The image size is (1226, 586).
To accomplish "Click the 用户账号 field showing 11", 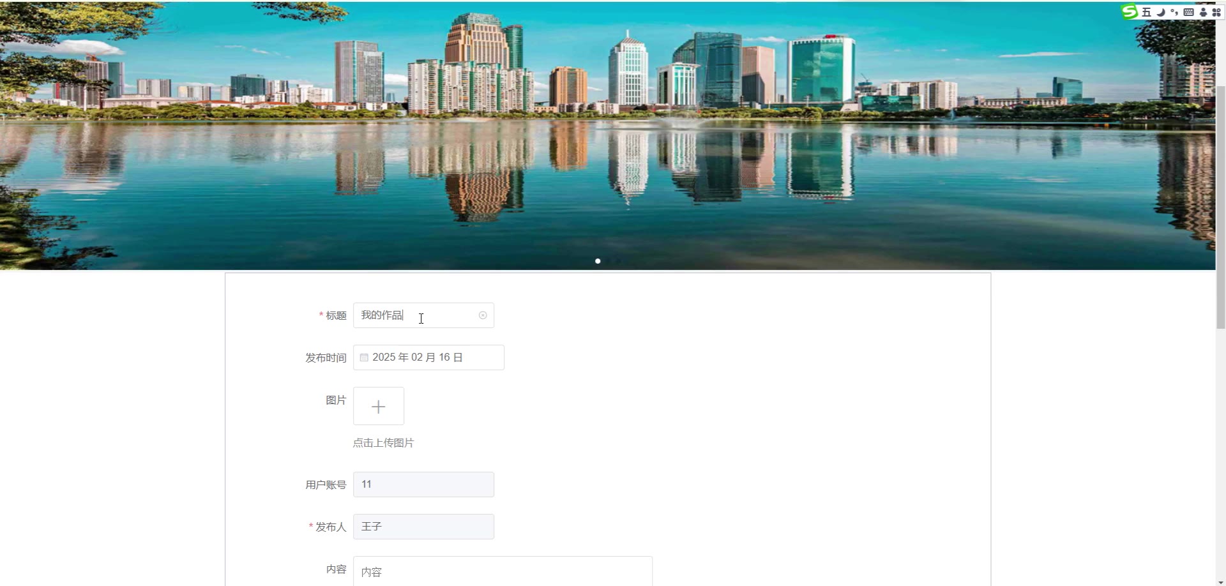I will coord(423,485).
